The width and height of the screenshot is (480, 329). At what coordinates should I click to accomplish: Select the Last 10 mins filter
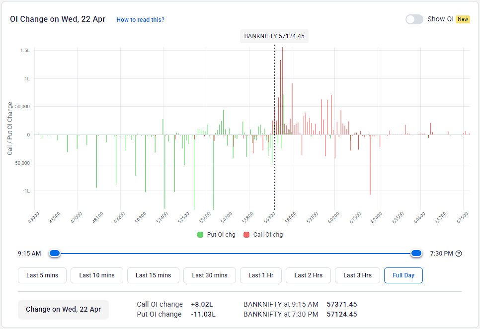pos(96,275)
